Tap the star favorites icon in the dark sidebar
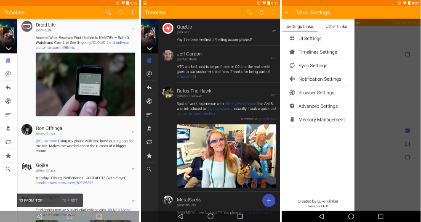 coord(149,156)
